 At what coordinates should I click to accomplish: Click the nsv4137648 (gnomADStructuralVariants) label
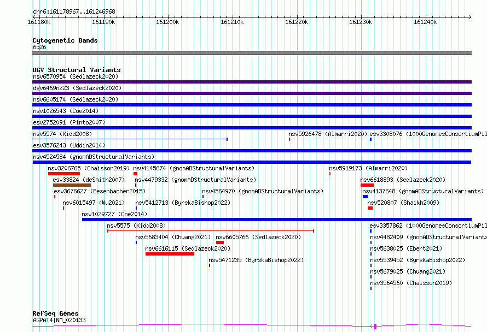(423, 191)
